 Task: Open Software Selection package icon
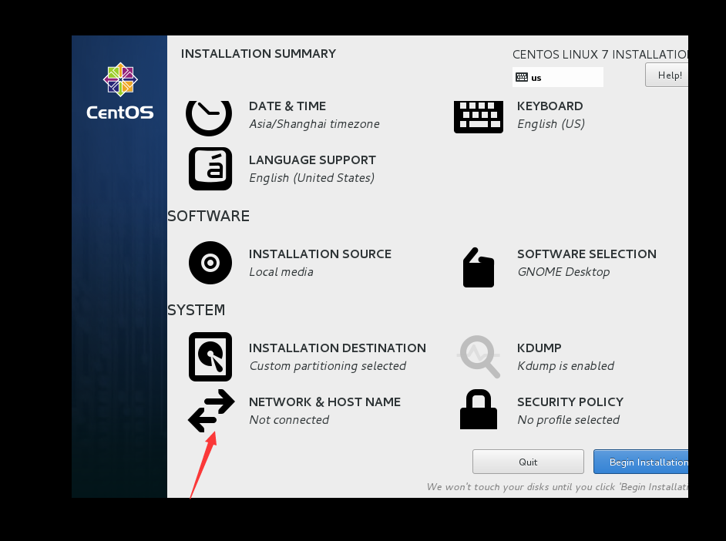pos(479,267)
